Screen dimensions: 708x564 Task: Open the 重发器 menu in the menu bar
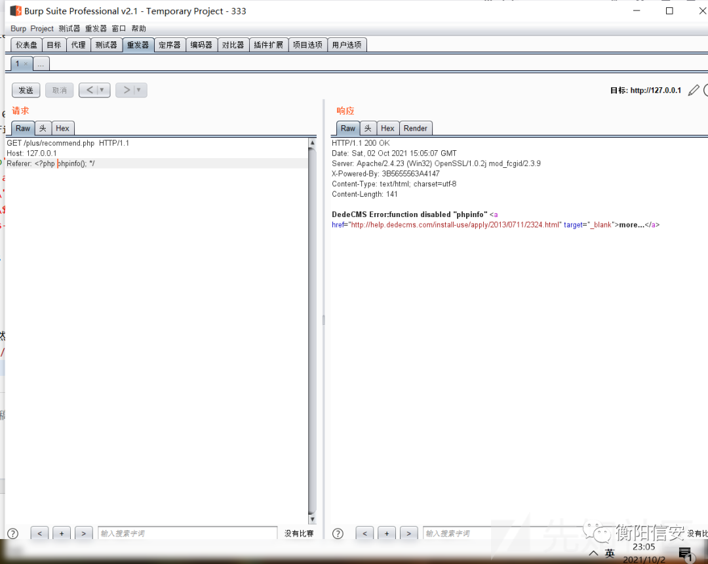96,28
